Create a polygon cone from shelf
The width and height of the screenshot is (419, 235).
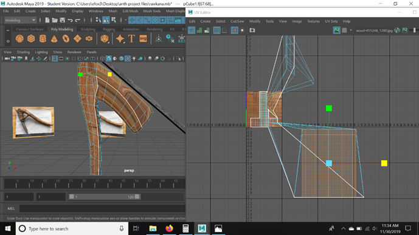[54, 39]
